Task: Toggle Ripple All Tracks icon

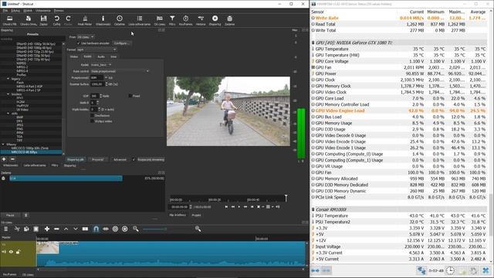Action: [125, 229]
